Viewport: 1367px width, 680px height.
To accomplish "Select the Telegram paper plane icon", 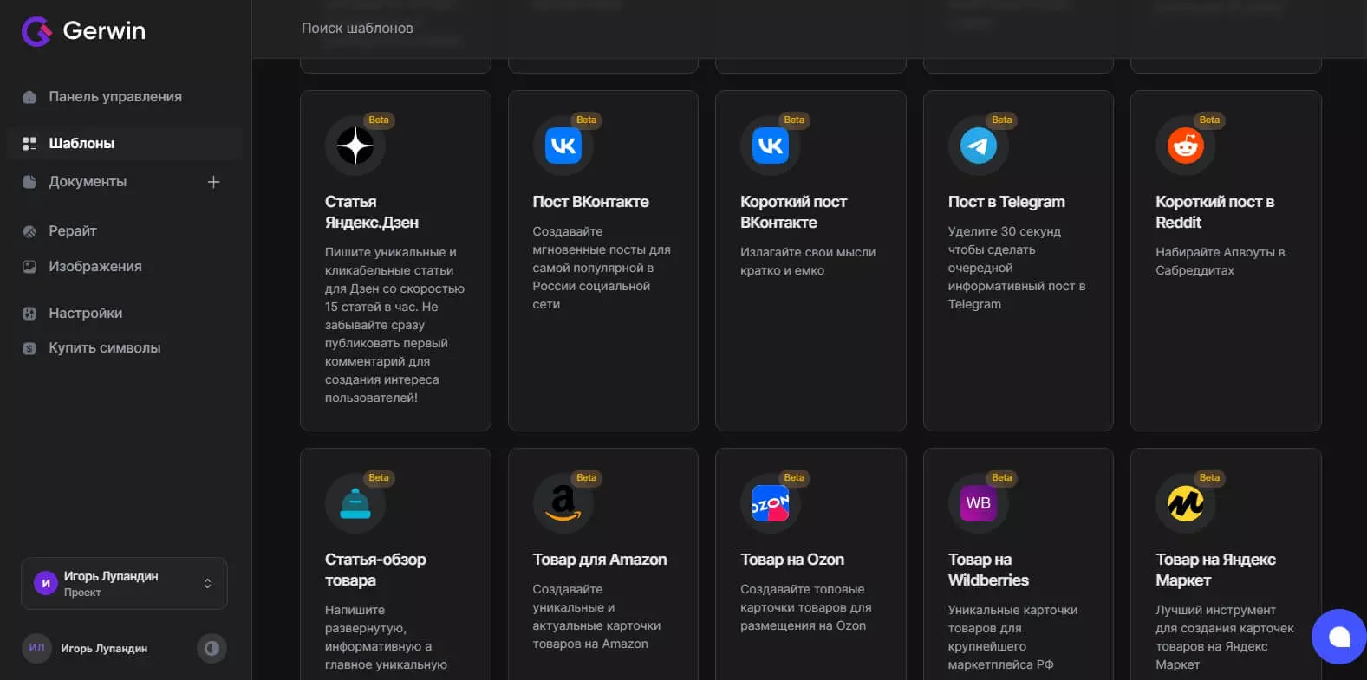I will coord(979,146).
